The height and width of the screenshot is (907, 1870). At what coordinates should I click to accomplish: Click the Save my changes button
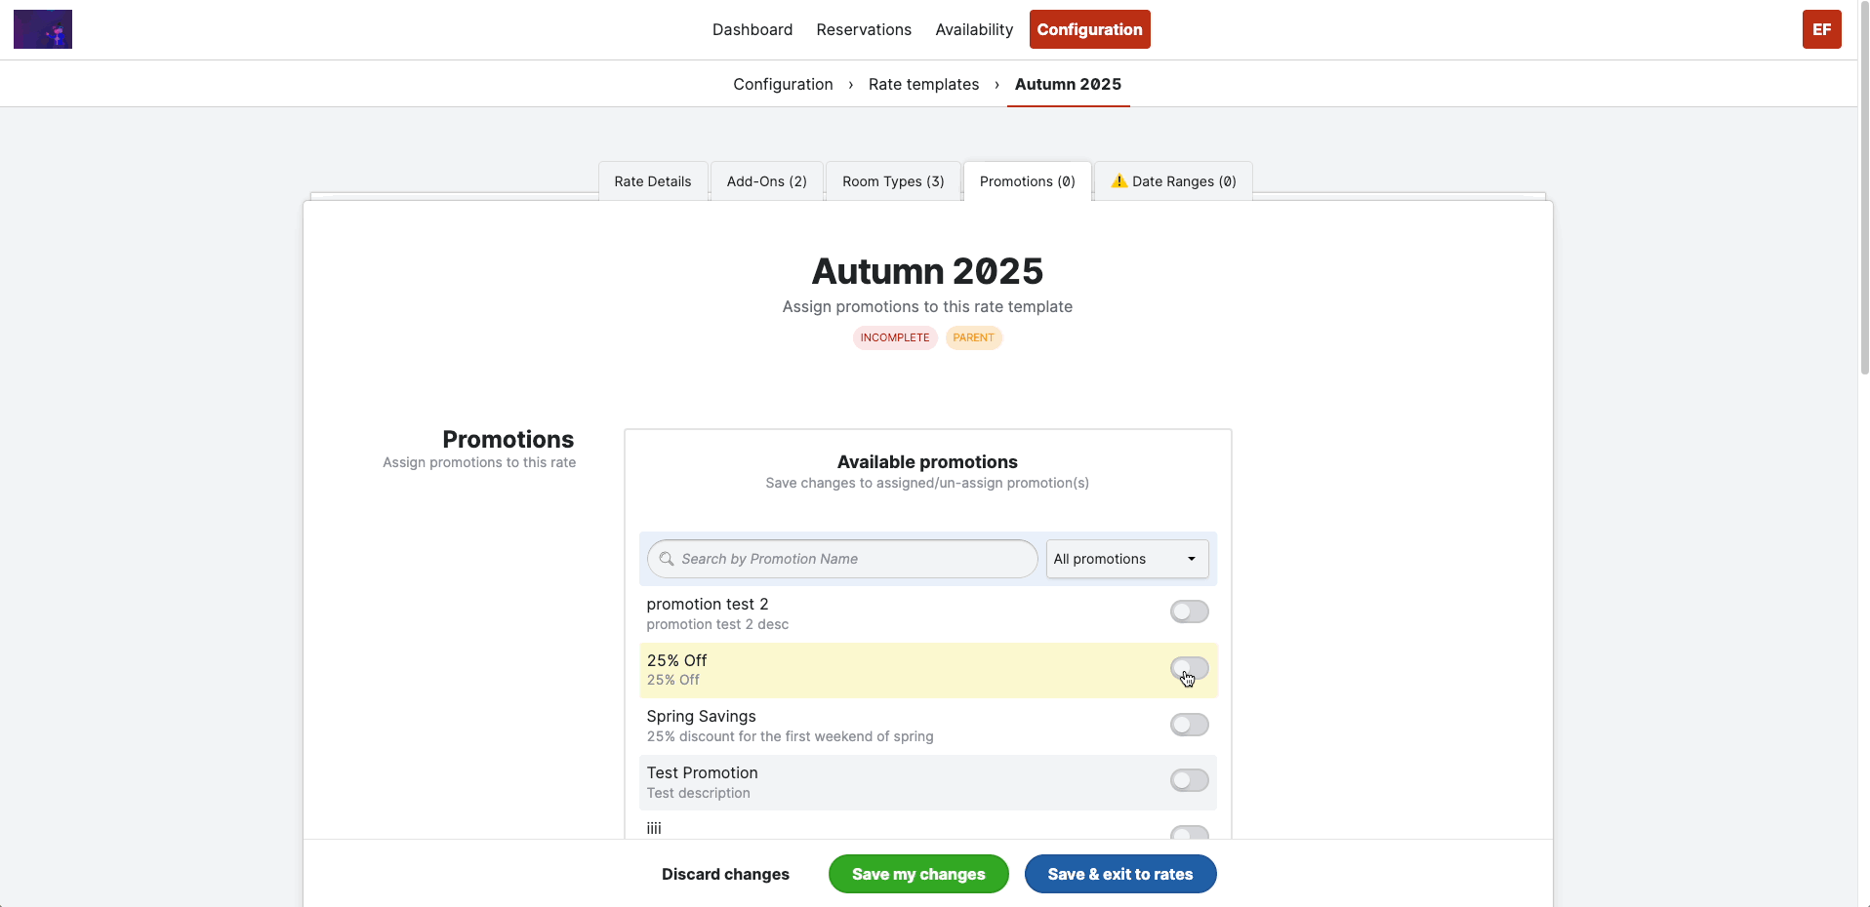[x=918, y=874]
